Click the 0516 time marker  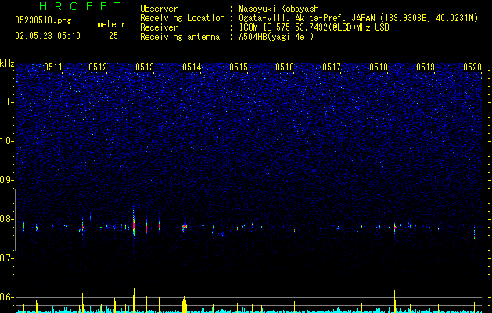tap(285, 67)
